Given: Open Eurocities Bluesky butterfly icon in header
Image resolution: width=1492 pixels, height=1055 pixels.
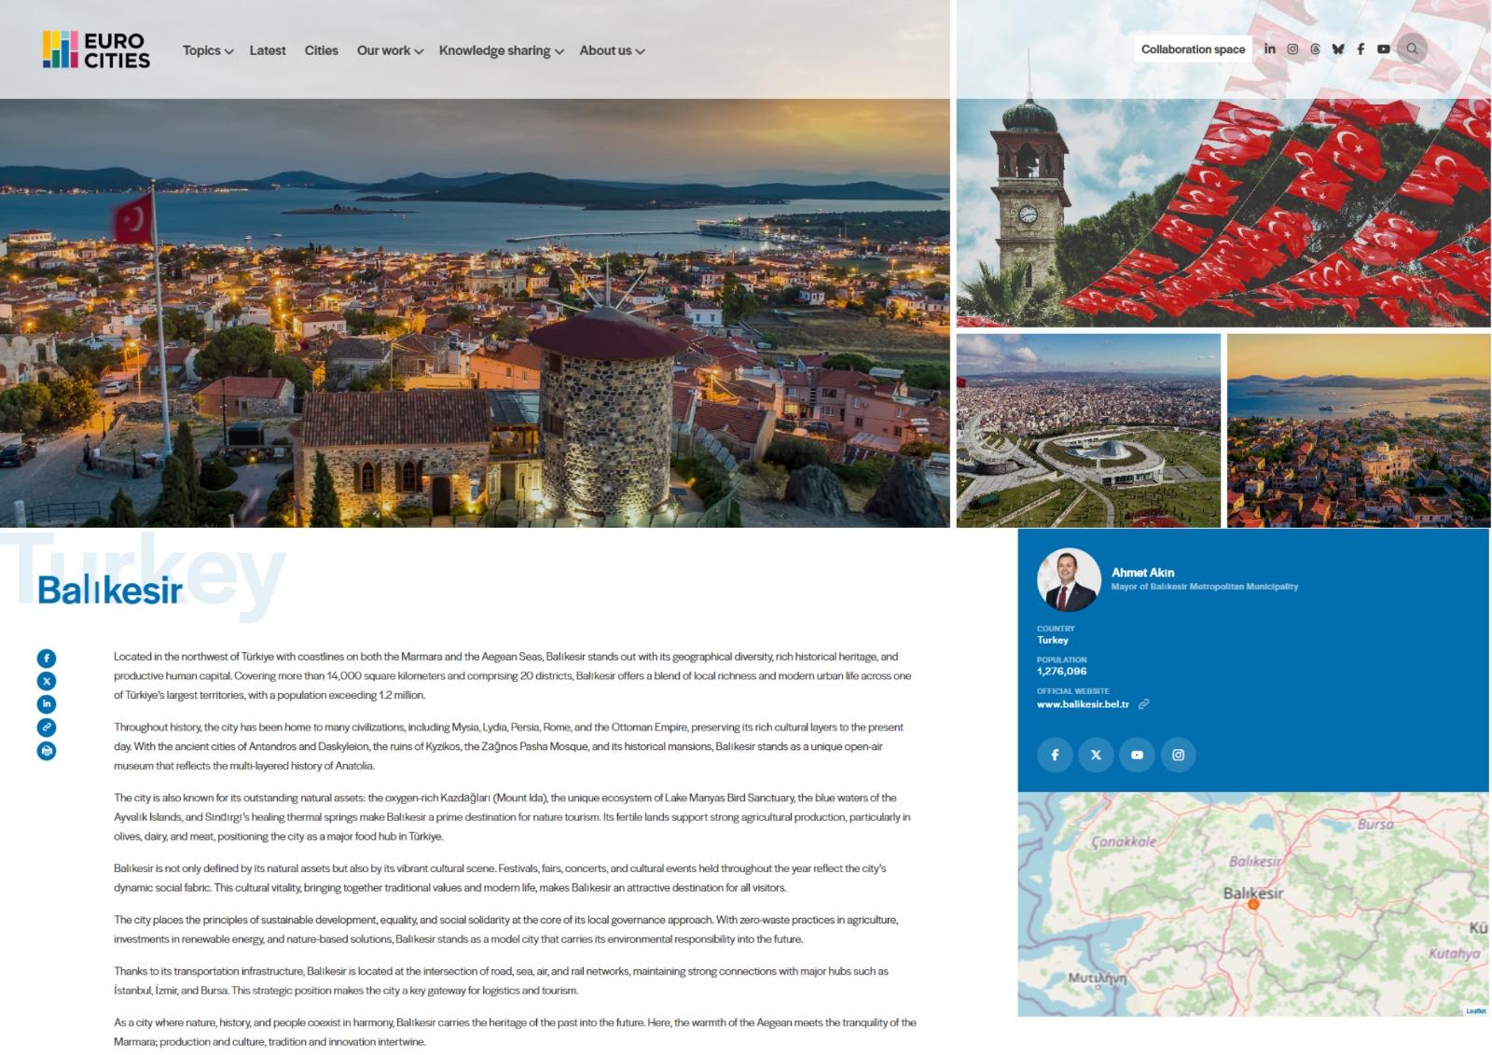Looking at the screenshot, I should pyautogui.click(x=1338, y=49).
